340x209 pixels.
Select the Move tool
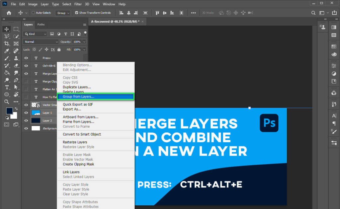click(x=7, y=29)
